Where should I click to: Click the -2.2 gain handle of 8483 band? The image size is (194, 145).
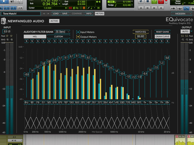[x=133, y=77]
